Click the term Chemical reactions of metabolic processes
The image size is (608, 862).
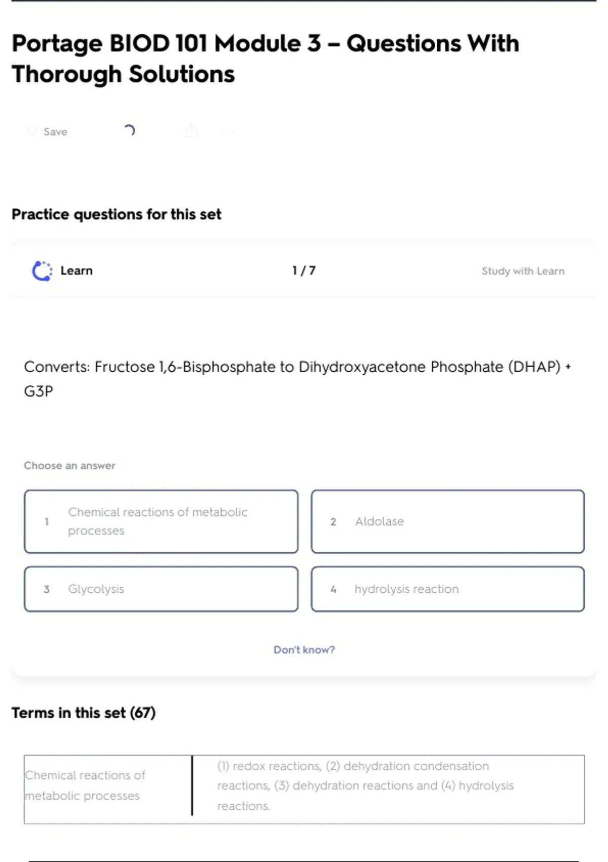pyautogui.click(x=85, y=785)
